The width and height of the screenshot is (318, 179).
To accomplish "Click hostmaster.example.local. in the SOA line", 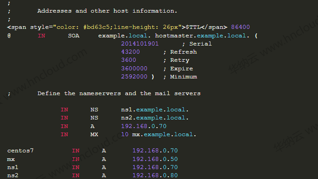I will [202, 36].
